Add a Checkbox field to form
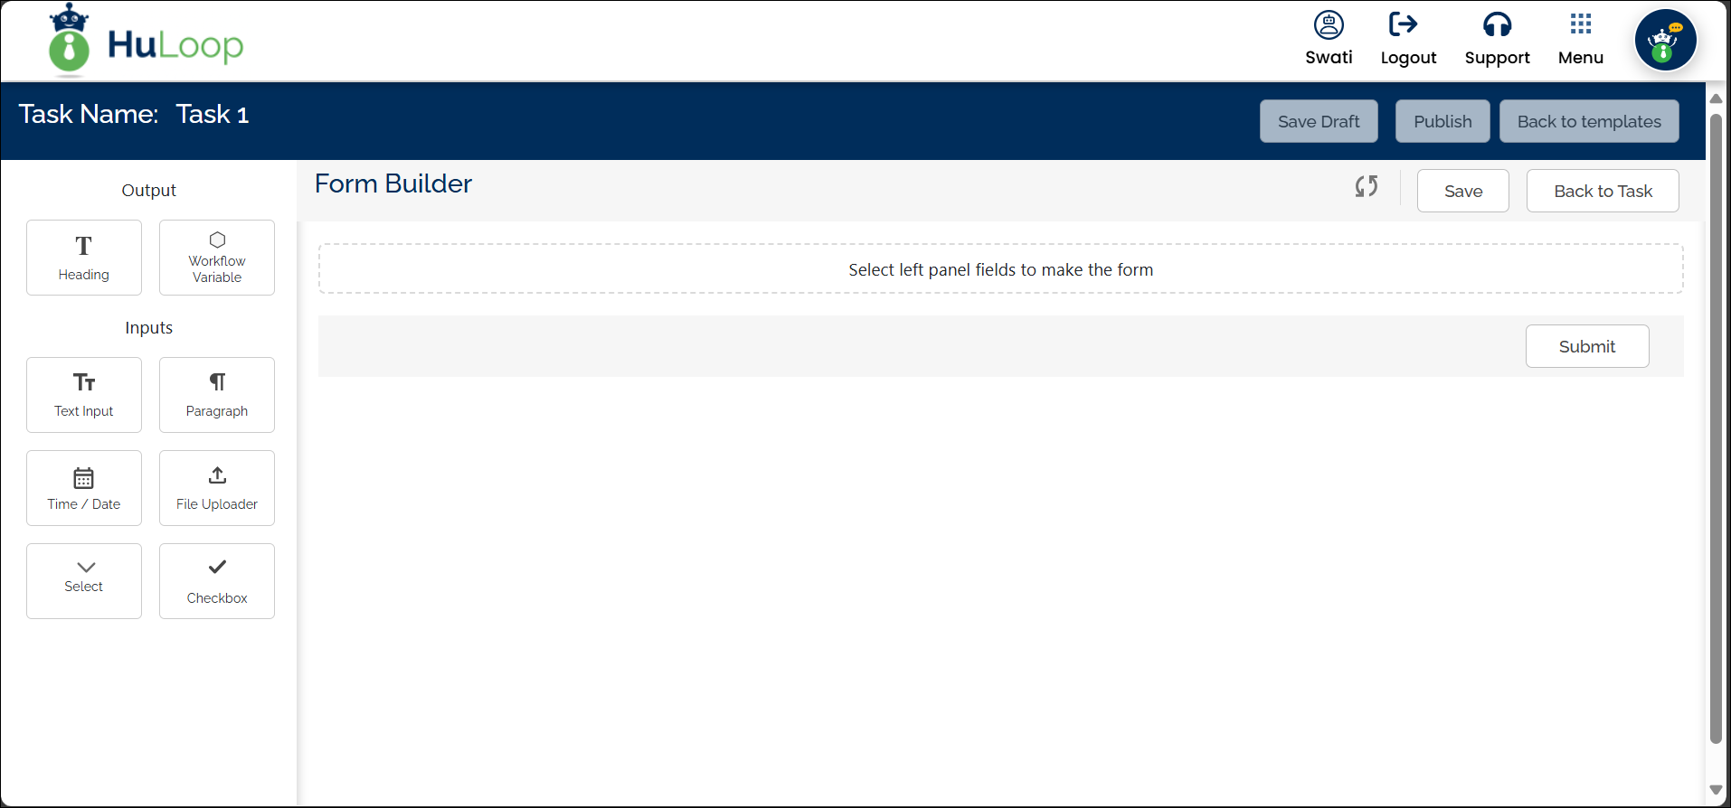1731x808 pixels. pos(217,581)
